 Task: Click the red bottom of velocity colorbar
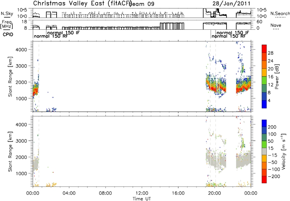click(x=264, y=180)
